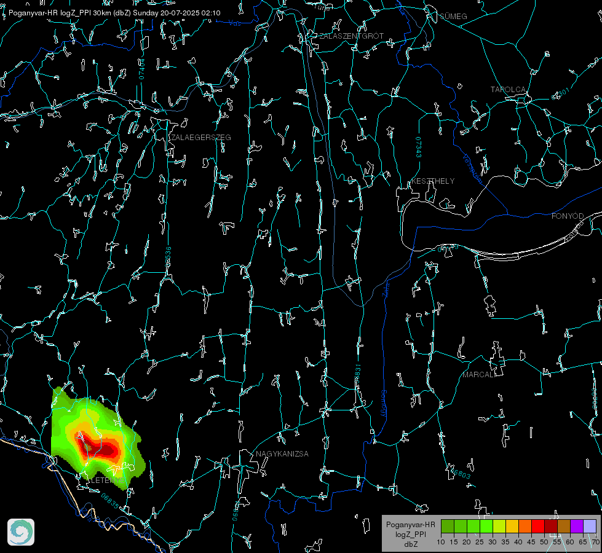Click road number 06835 label

point(110,501)
